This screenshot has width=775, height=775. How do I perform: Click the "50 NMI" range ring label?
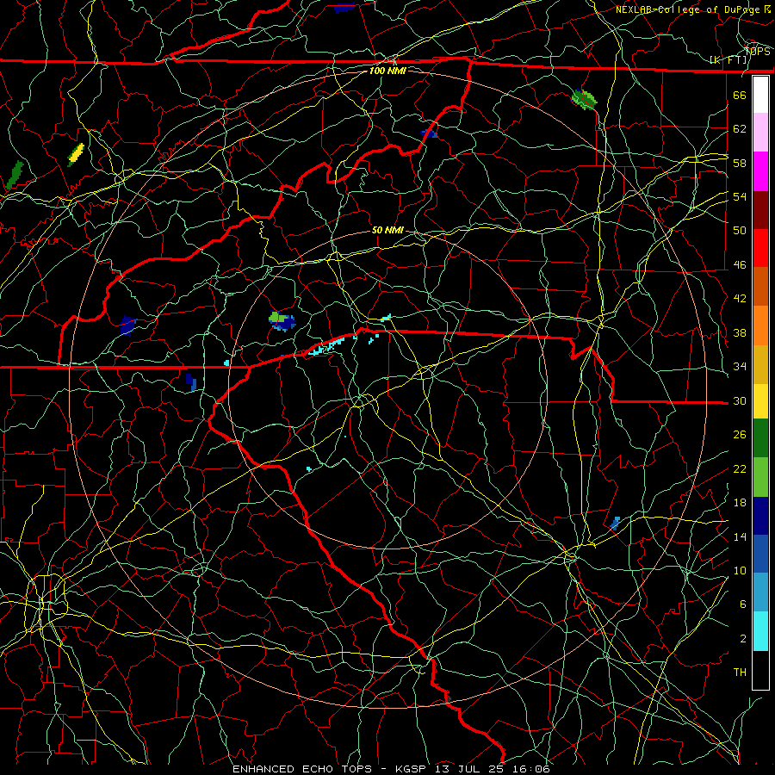click(x=387, y=230)
